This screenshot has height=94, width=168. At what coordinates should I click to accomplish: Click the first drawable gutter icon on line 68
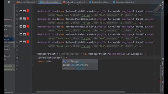click(21, 19)
